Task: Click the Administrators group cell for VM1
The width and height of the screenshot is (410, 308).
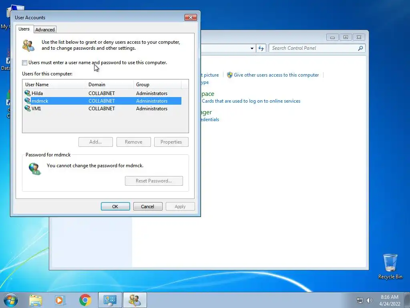Action: [152, 108]
